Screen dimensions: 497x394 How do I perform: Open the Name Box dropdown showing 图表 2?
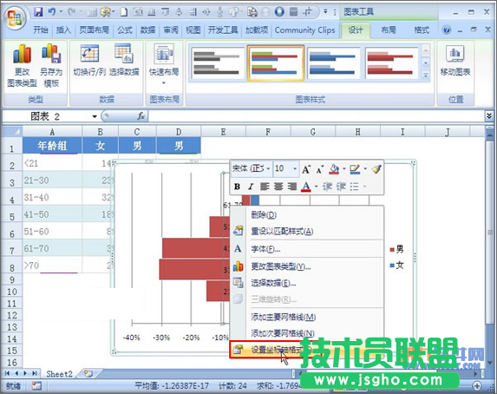pyautogui.click(x=95, y=116)
